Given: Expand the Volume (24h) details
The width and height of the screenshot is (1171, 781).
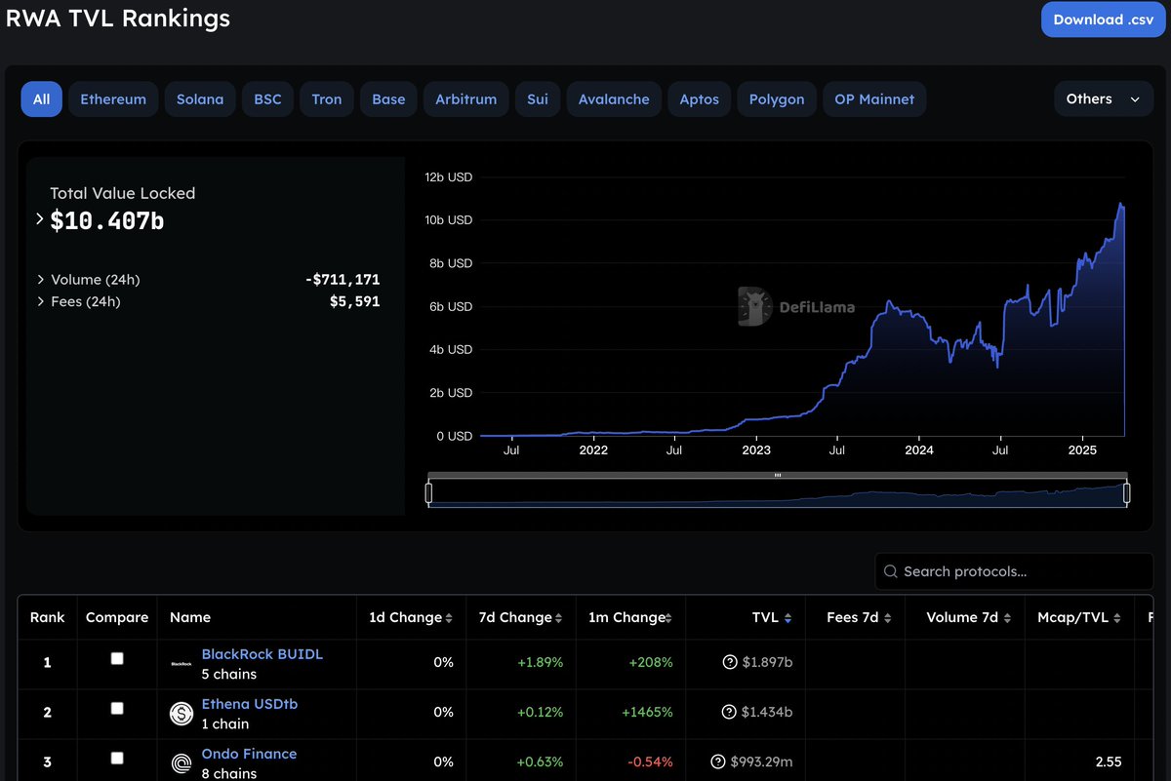Looking at the screenshot, I should point(40,280).
